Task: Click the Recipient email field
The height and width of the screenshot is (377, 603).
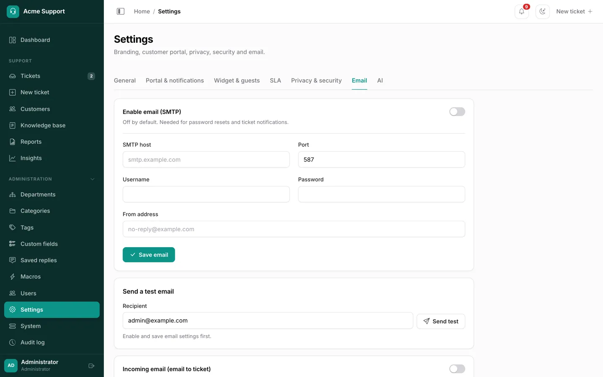Action: [268, 320]
